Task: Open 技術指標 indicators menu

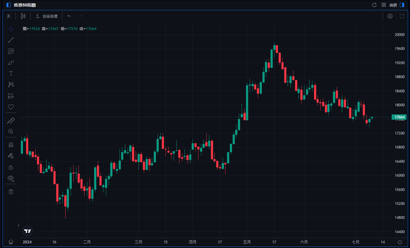Action: (47, 16)
